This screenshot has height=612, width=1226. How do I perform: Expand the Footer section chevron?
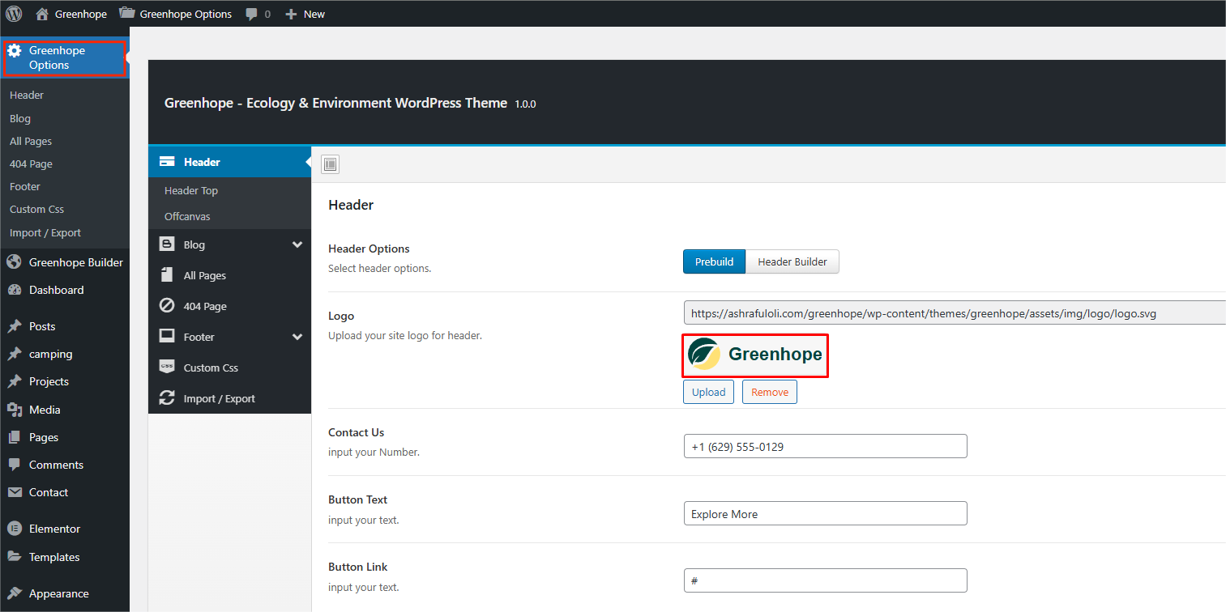297,337
